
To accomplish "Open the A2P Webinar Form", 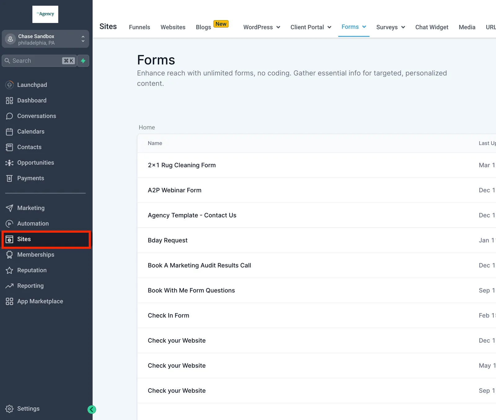I will (x=175, y=190).
